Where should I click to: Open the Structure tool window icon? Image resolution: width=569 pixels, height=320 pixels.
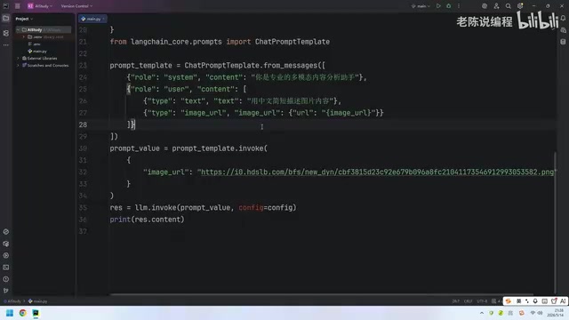6,33
